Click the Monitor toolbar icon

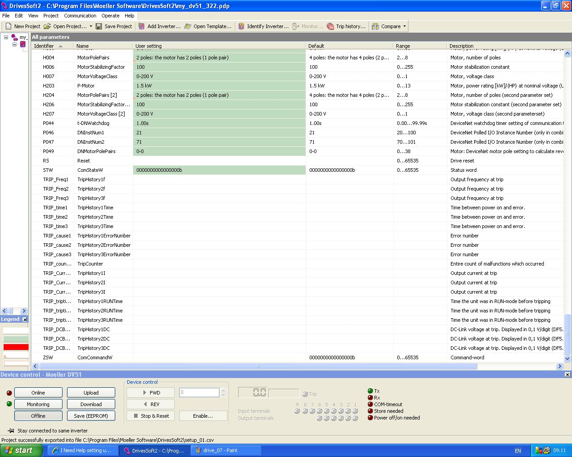[x=296, y=26]
